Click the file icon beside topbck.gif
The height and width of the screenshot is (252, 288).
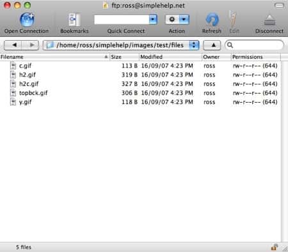tap(13, 93)
